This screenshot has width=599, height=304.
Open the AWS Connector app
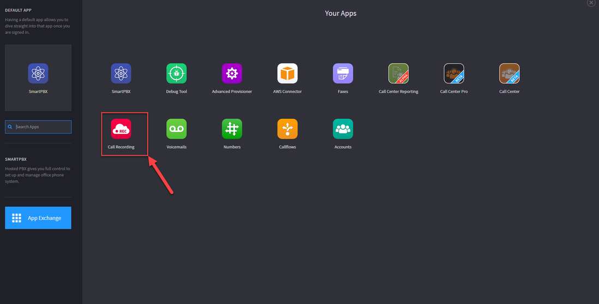[287, 74]
